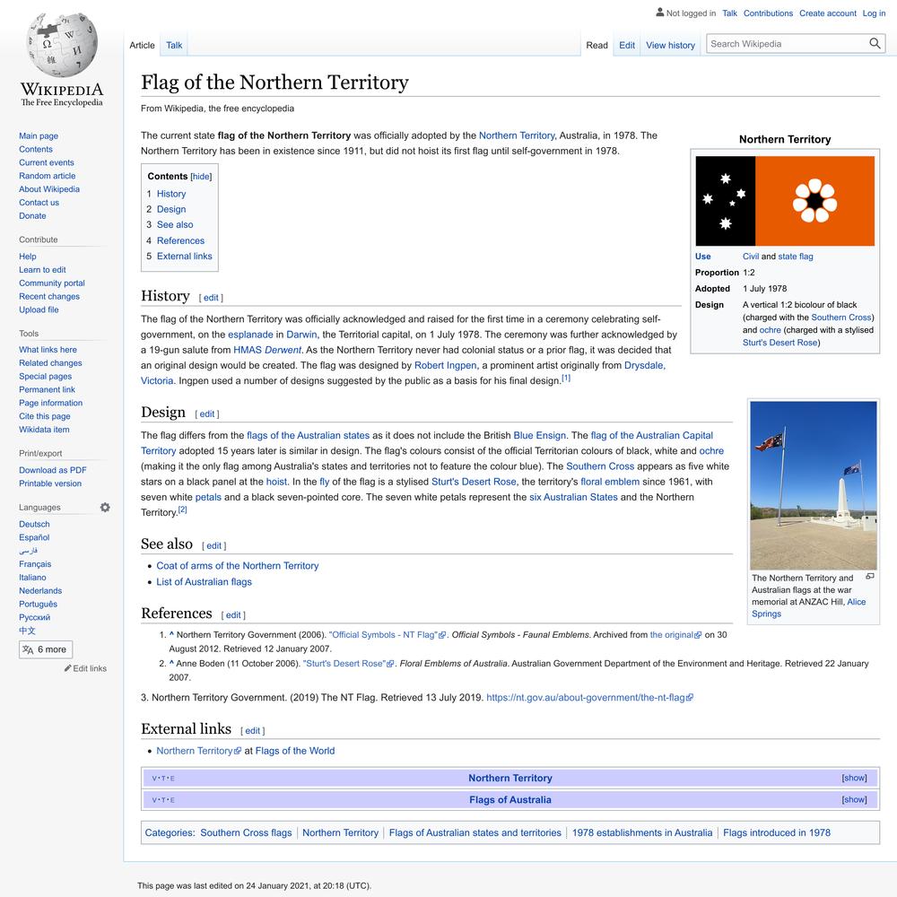
Task: Click citation superscript [1]
Action: click(x=566, y=378)
